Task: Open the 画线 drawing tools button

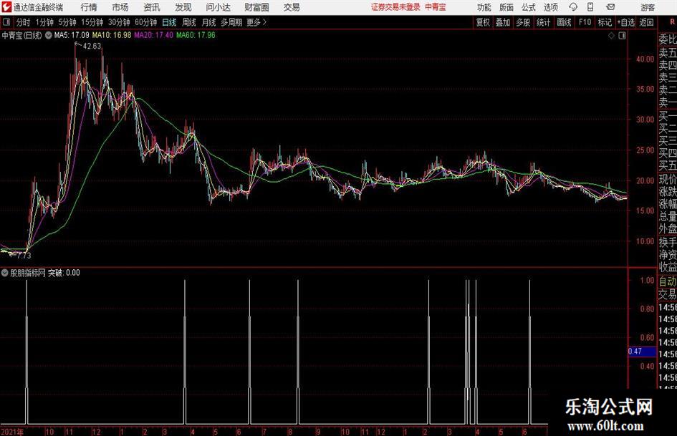Action: 565,22
